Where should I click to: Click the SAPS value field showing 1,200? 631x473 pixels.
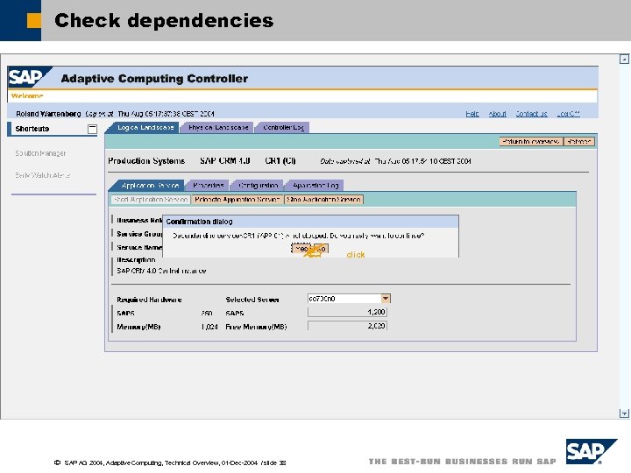(x=347, y=312)
